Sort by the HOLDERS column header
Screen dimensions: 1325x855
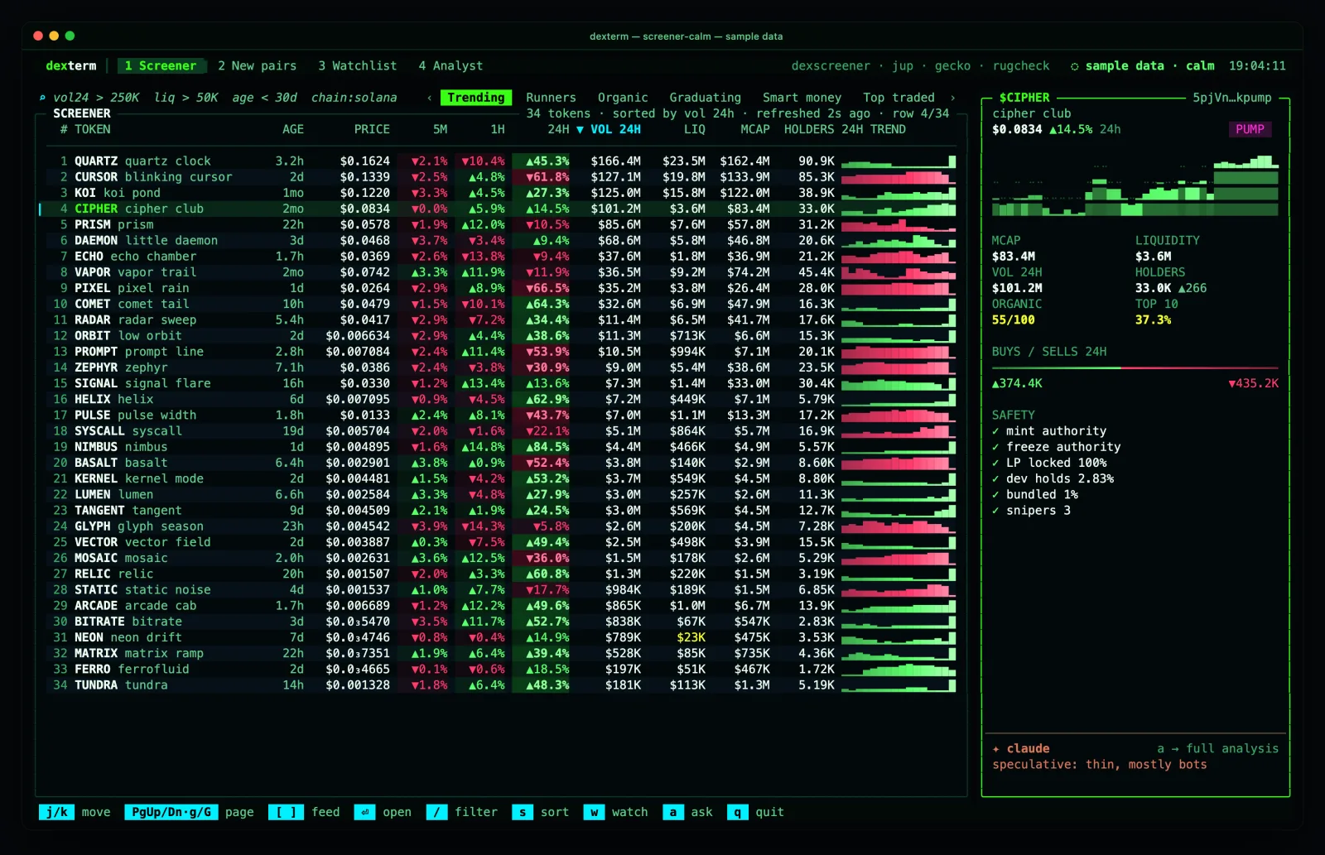809,129
